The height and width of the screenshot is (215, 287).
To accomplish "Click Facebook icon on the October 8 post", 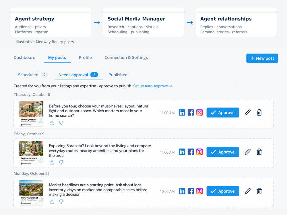I will click(x=191, y=112).
